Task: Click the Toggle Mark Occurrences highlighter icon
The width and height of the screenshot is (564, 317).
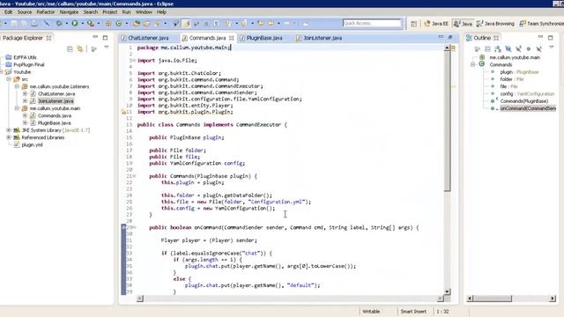Action: click(187, 24)
